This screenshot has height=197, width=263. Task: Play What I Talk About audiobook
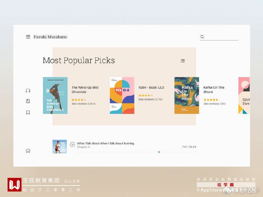[72, 145]
